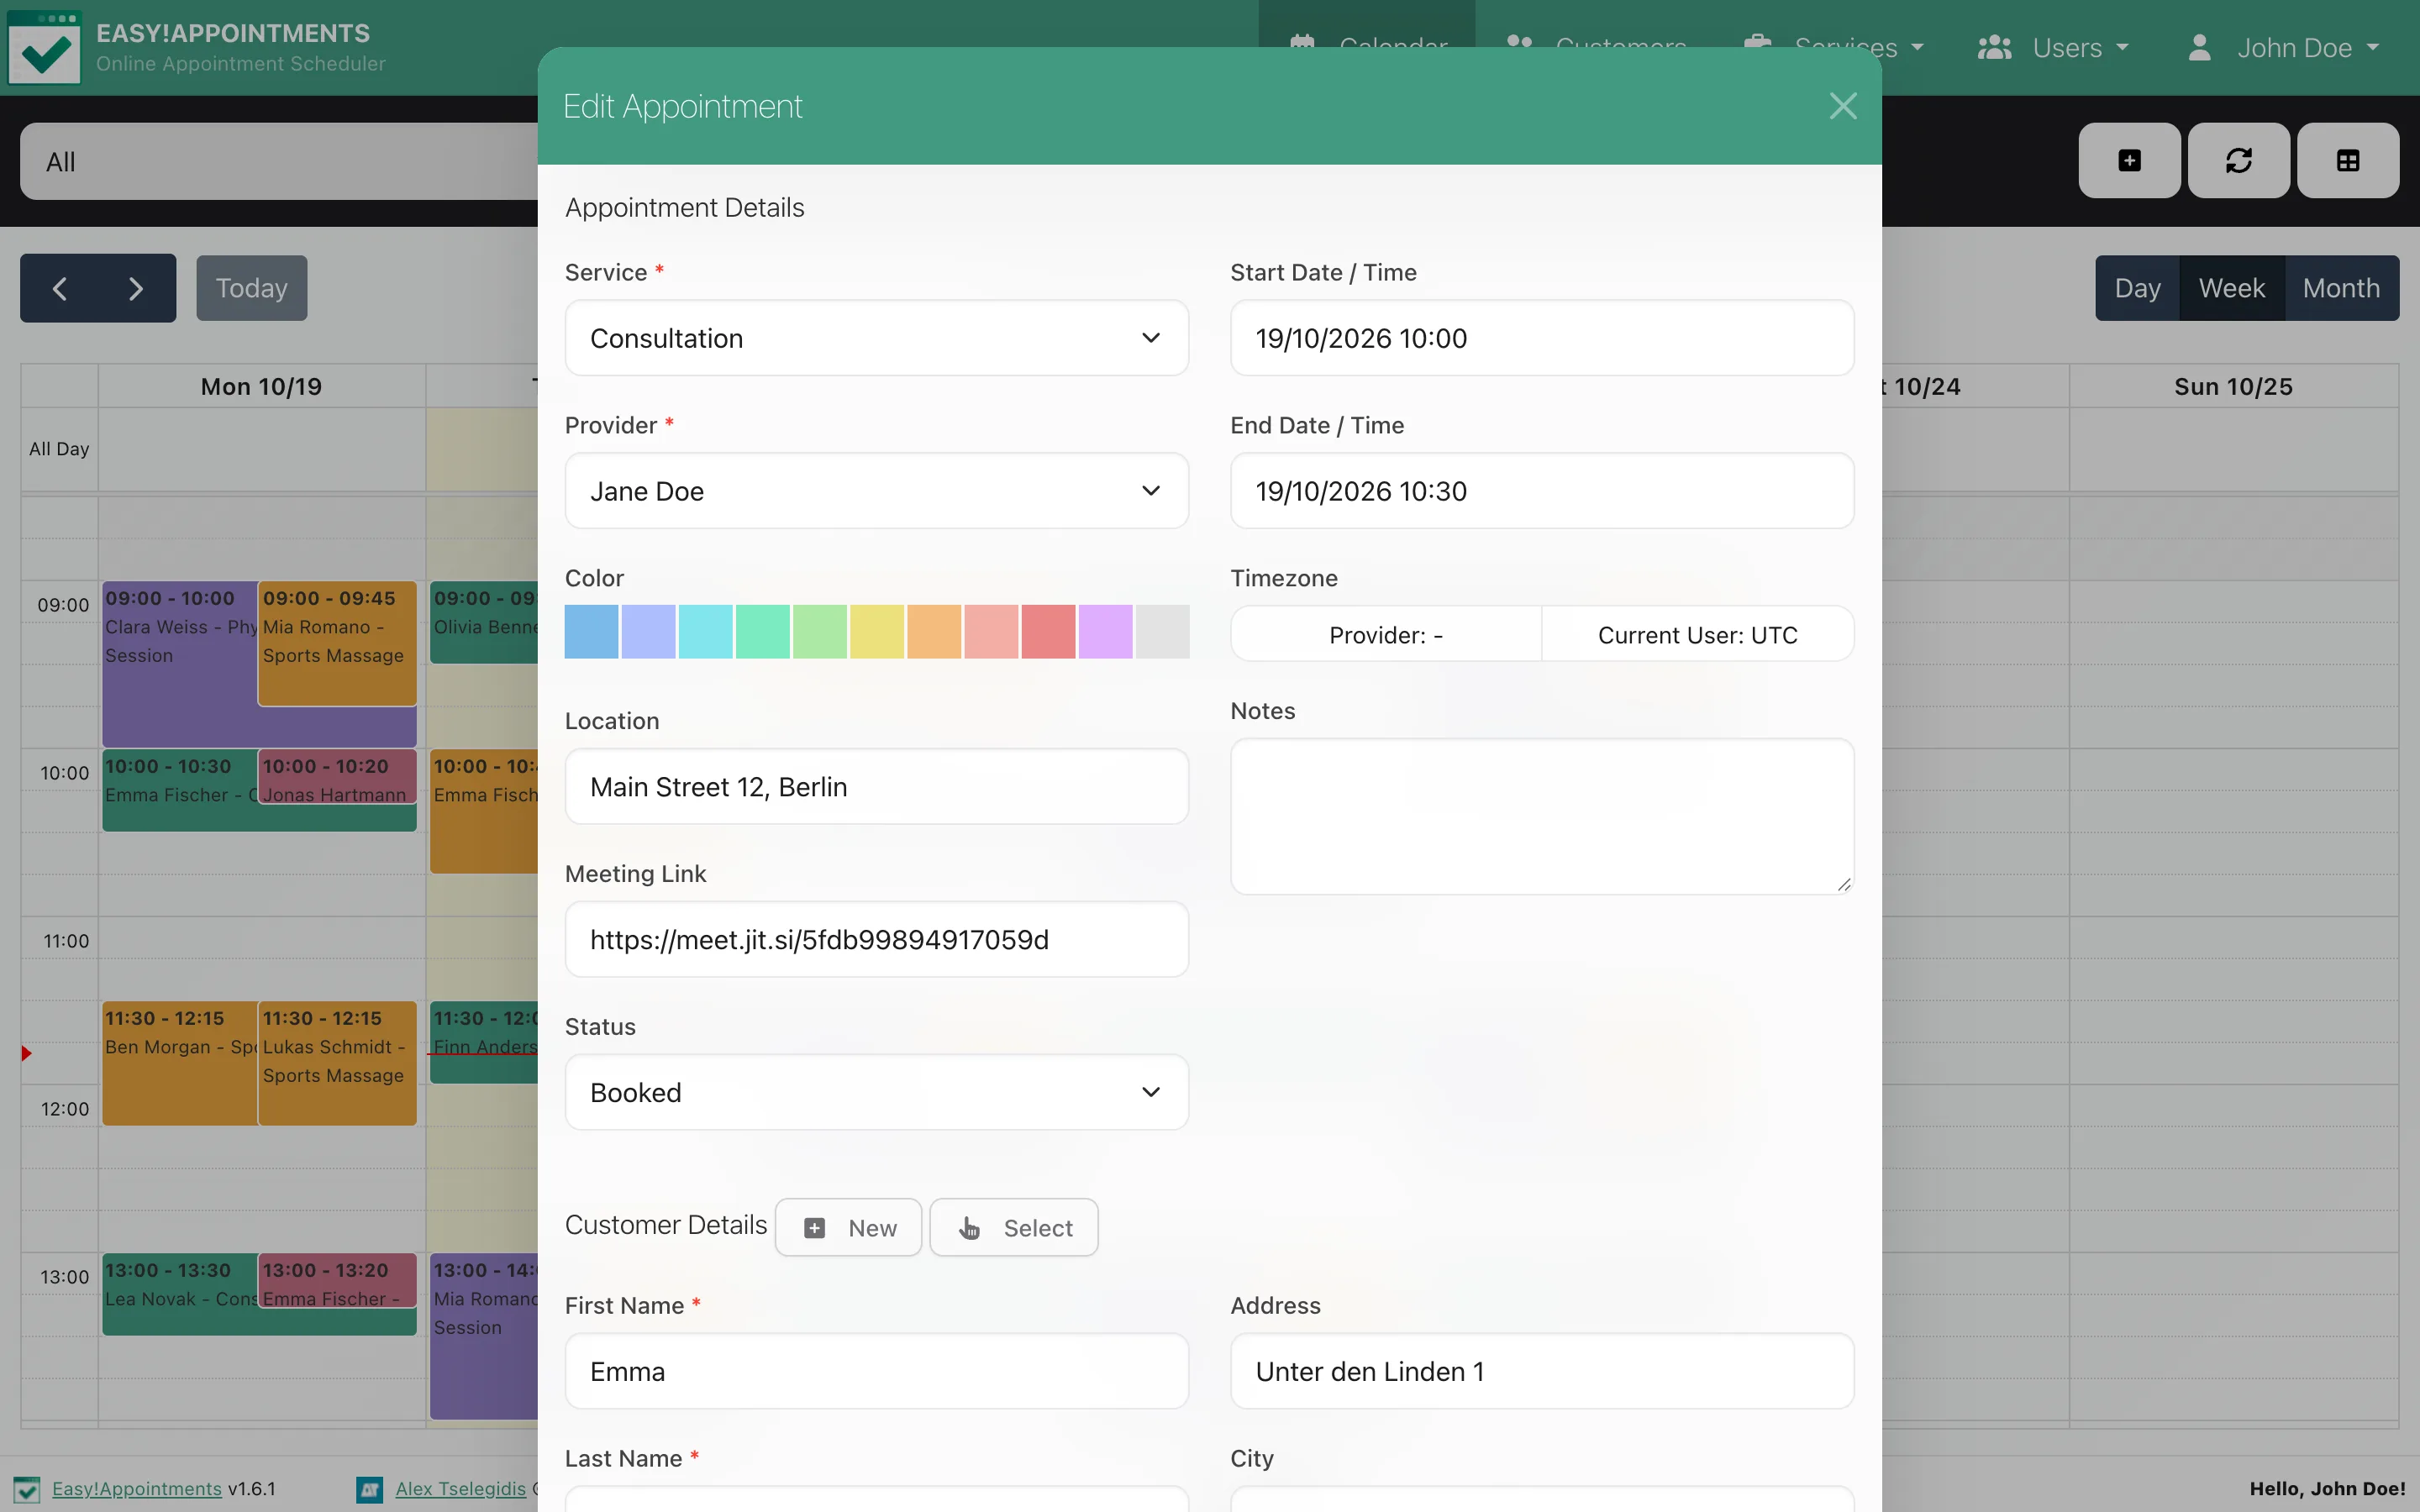Click the small footer Easy!Appointments checkmark icon
Image resolution: width=2420 pixels, height=1512 pixels.
coord(27,1489)
